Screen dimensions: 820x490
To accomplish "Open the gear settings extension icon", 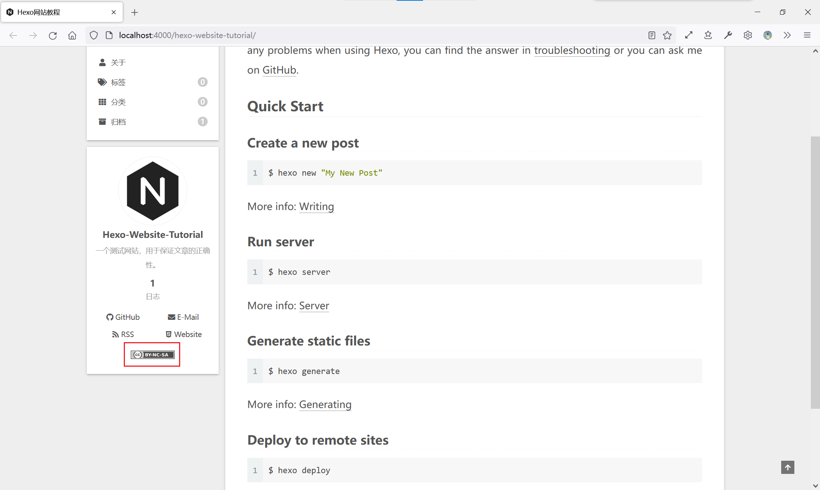I will point(747,35).
